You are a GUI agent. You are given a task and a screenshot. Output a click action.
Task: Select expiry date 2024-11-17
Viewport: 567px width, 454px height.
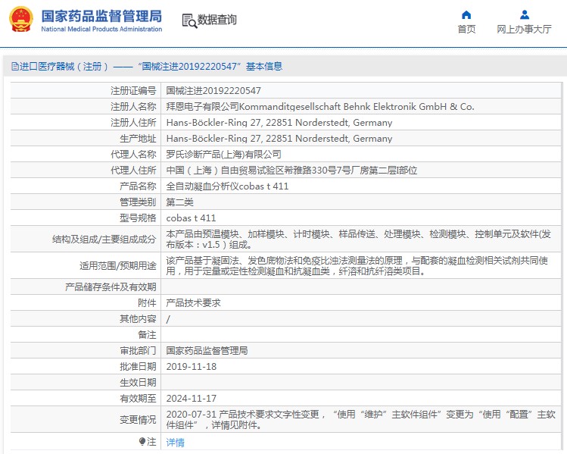(192, 398)
